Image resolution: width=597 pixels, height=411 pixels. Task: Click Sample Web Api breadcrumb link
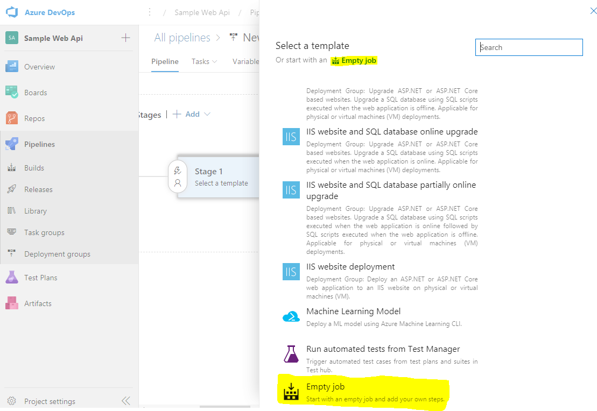(x=202, y=12)
